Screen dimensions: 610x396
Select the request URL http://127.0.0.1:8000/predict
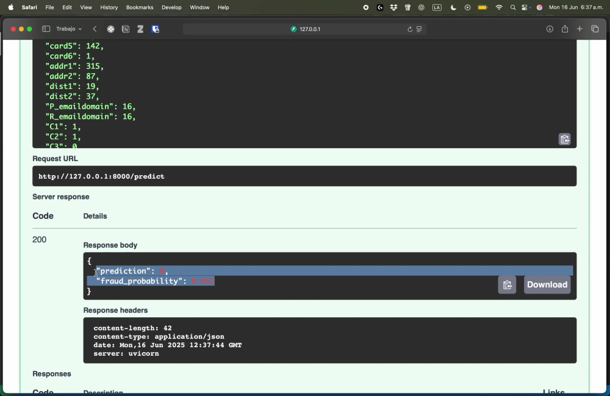(x=101, y=176)
